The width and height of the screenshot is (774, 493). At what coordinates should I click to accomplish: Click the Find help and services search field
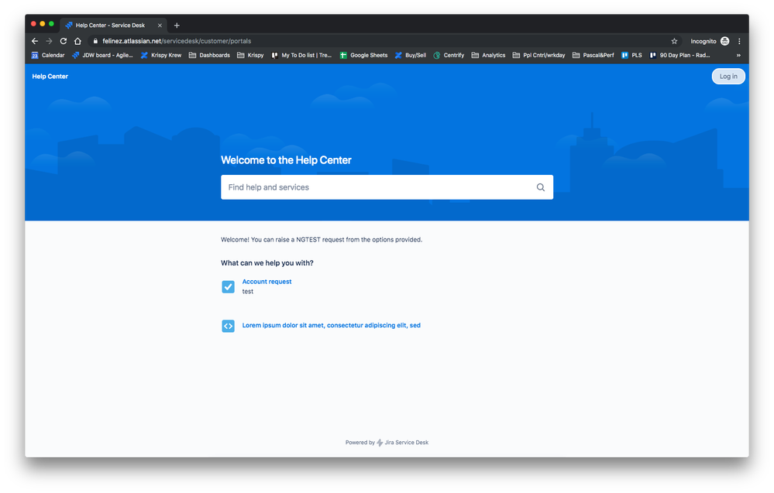(349, 187)
